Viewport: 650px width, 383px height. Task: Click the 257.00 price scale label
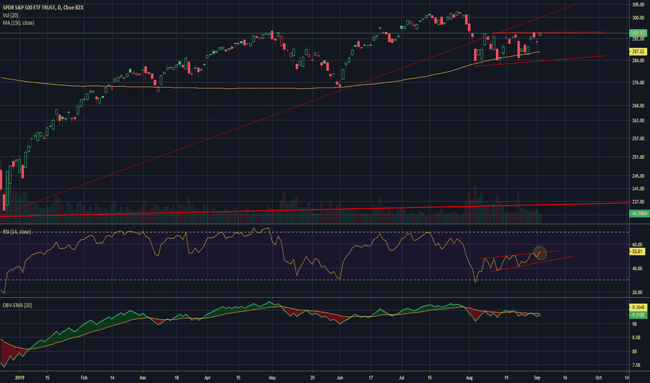[638, 139]
